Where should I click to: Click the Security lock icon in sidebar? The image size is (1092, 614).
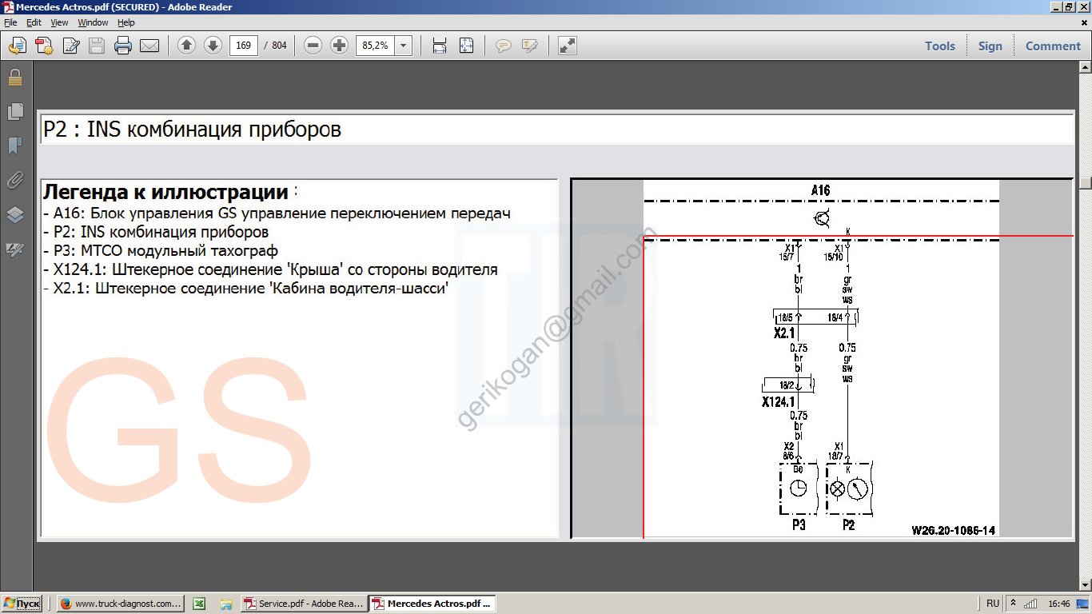(15, 78)
